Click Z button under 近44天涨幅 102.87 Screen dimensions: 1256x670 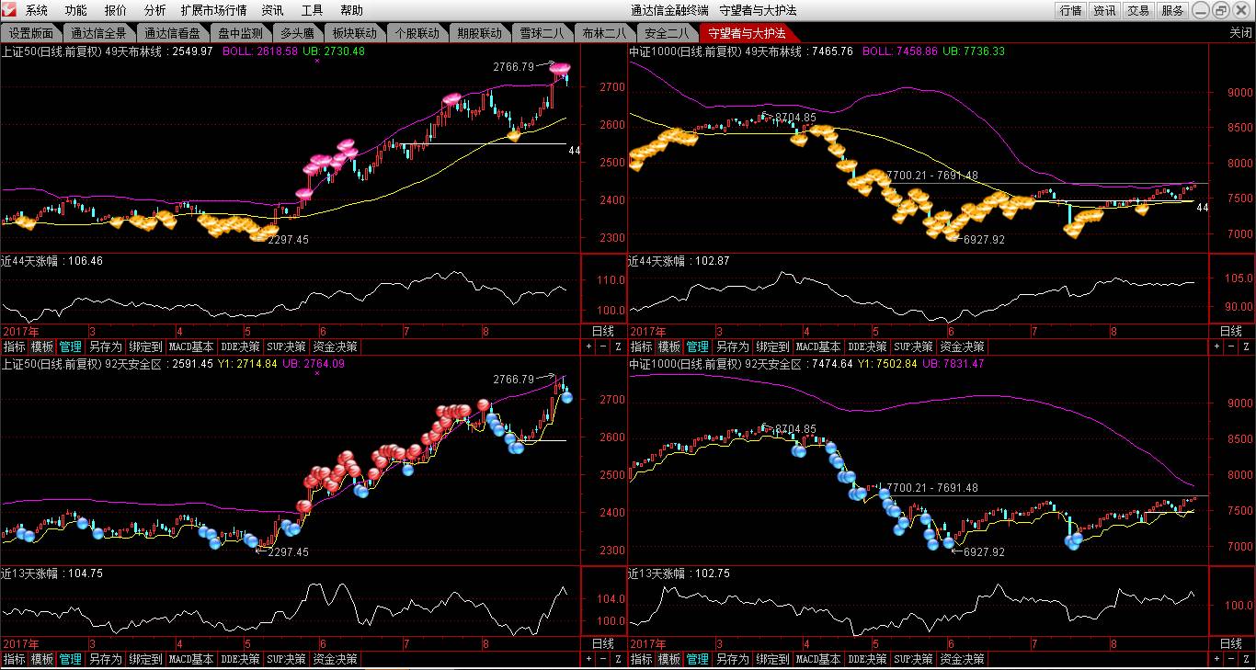1246,346
